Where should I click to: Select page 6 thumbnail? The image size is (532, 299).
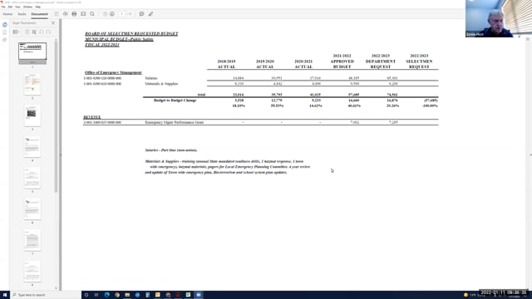[32, 209]
